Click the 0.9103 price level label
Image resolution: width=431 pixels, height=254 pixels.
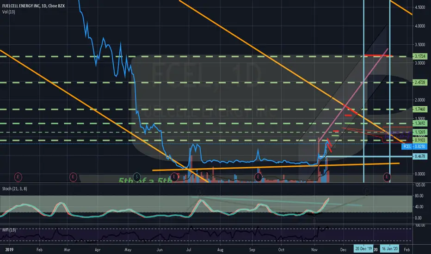(x=420, y=140)
